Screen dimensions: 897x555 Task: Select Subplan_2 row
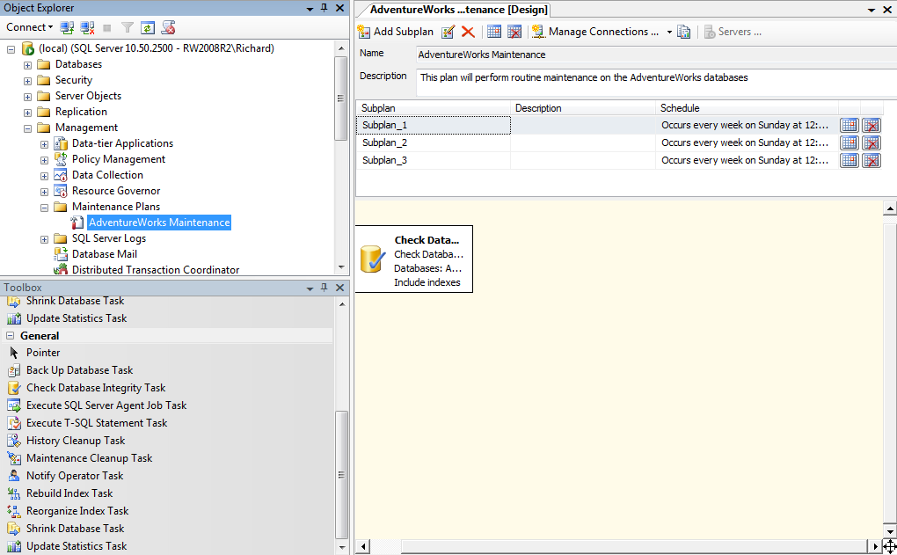[433, 143]
